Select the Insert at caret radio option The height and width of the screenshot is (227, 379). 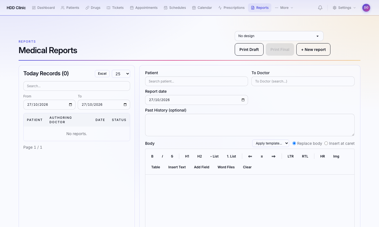coord(326,143)
